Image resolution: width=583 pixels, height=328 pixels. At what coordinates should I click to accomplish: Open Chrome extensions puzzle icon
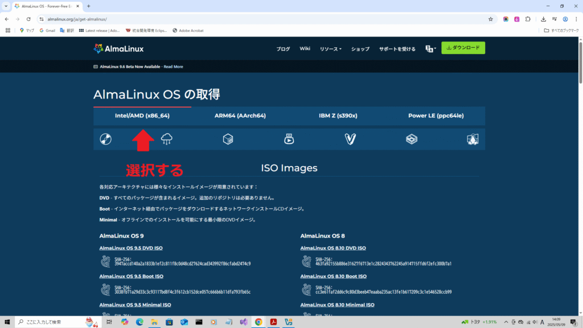[x=528, y=19]
